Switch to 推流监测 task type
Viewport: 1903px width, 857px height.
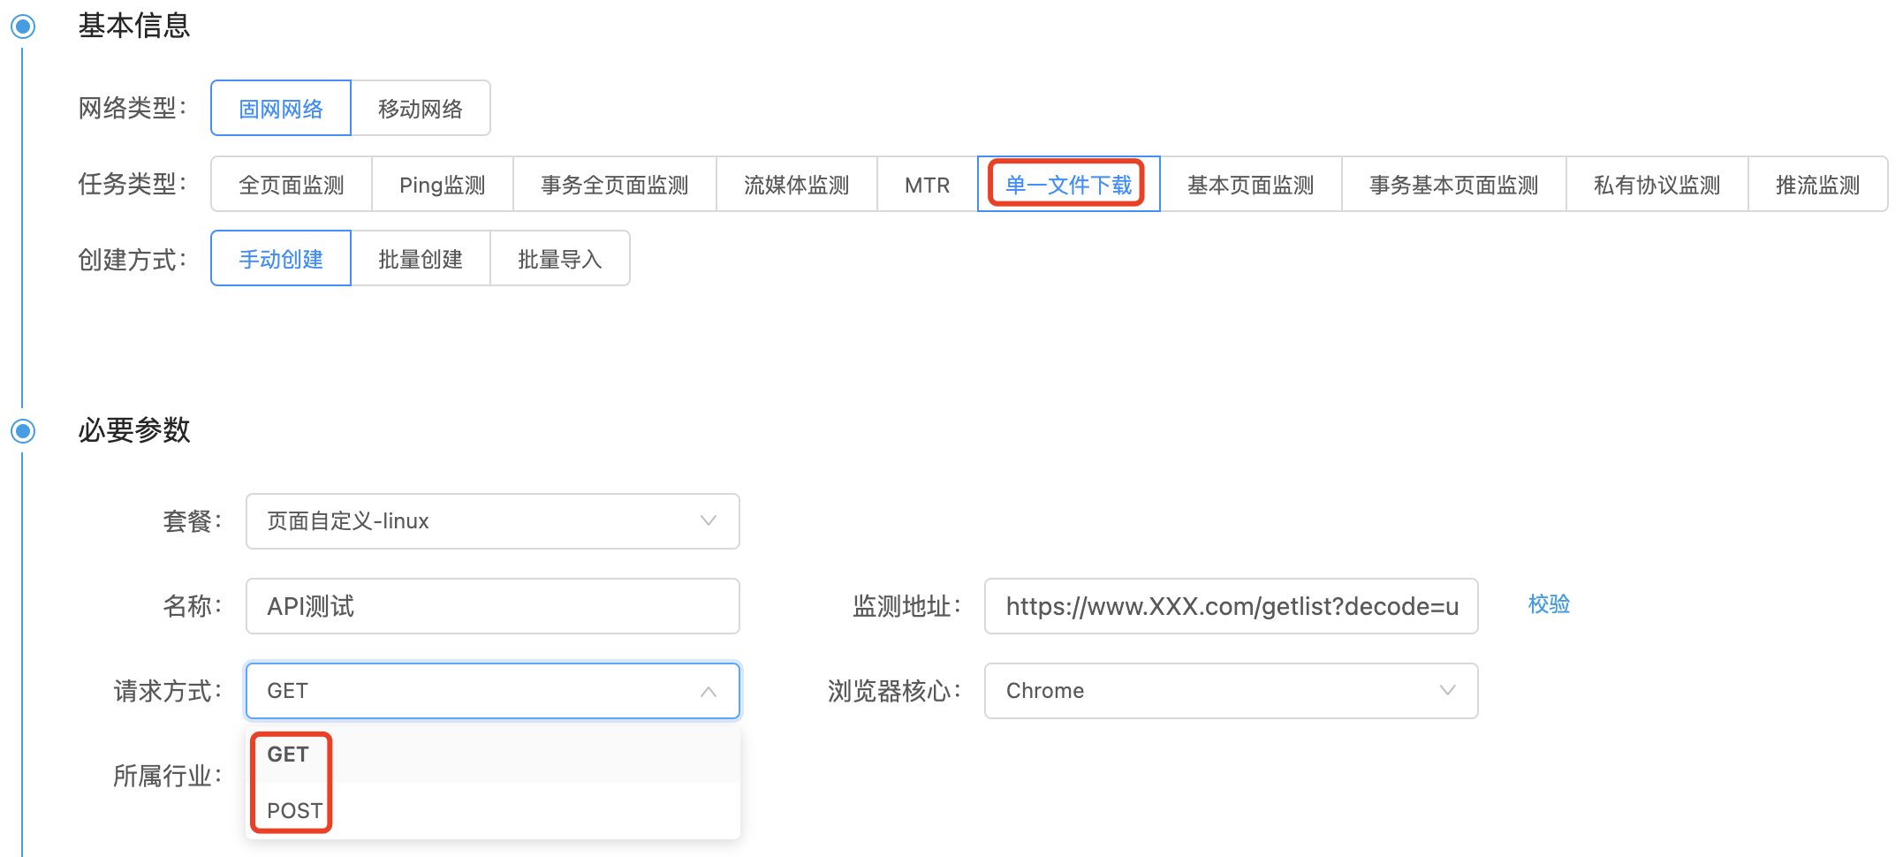(x=1817, y=185)
